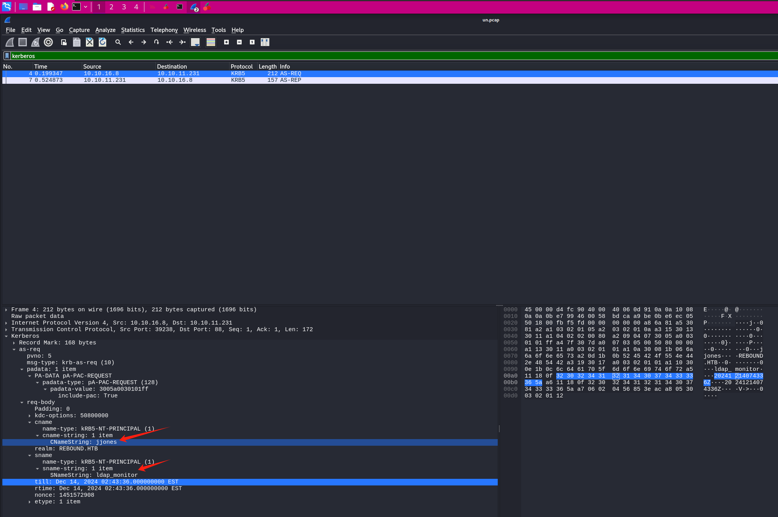Expand Transmission Control Protocol node
The height and width of the screenshot is (517, 778).
tap(6, 330)
